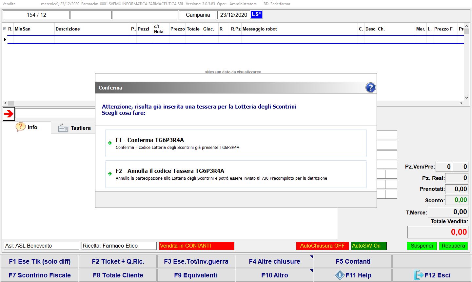
Task: Click the blue help question mark icon
Action: [370, 88]
